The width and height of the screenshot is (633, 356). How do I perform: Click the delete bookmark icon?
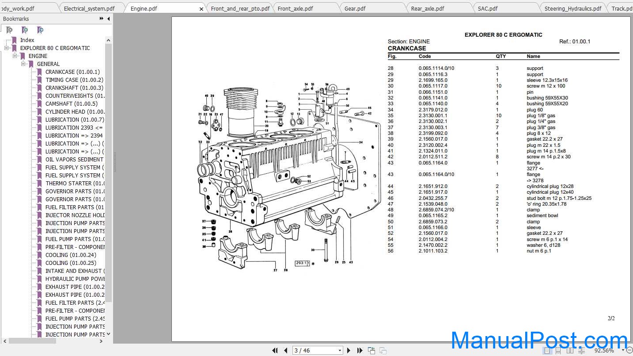point(9,30)
